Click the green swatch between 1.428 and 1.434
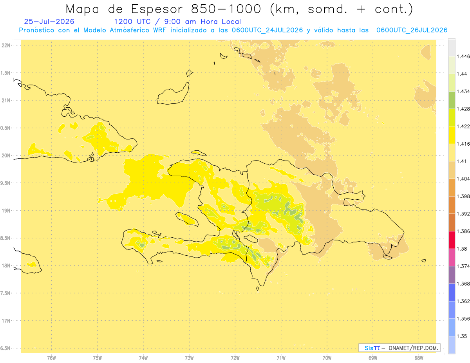This screenshot has height=363, width=470. point(452,100)
